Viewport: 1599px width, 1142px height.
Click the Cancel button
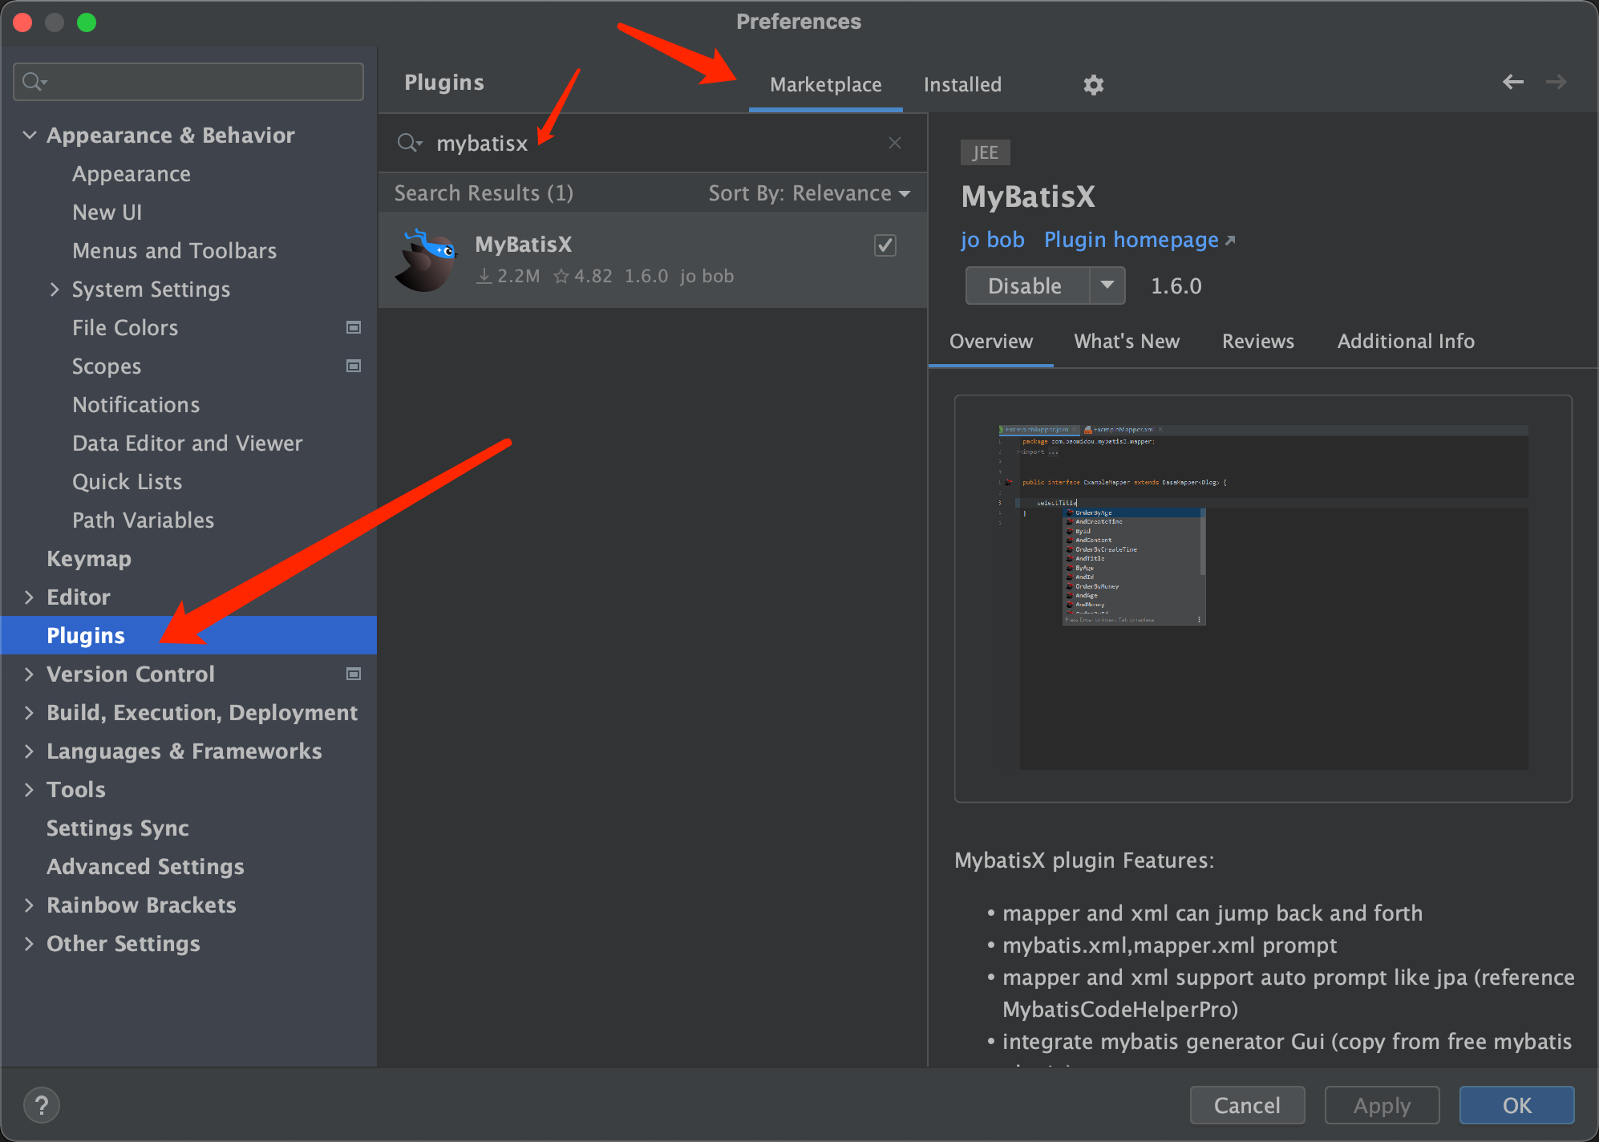tap(1247, 1105)
